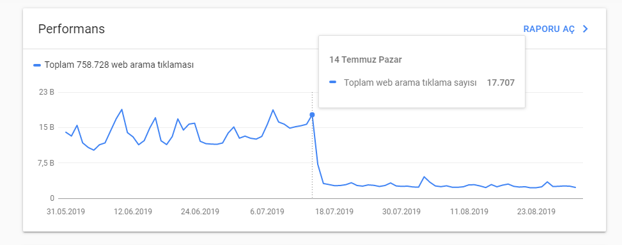The height and width of the screenshot is (245, 622).
Task: Click the 23 B y-axis label
Action: [47, 93]
